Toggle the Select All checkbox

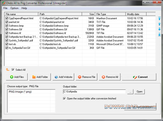tap(13, 70)
